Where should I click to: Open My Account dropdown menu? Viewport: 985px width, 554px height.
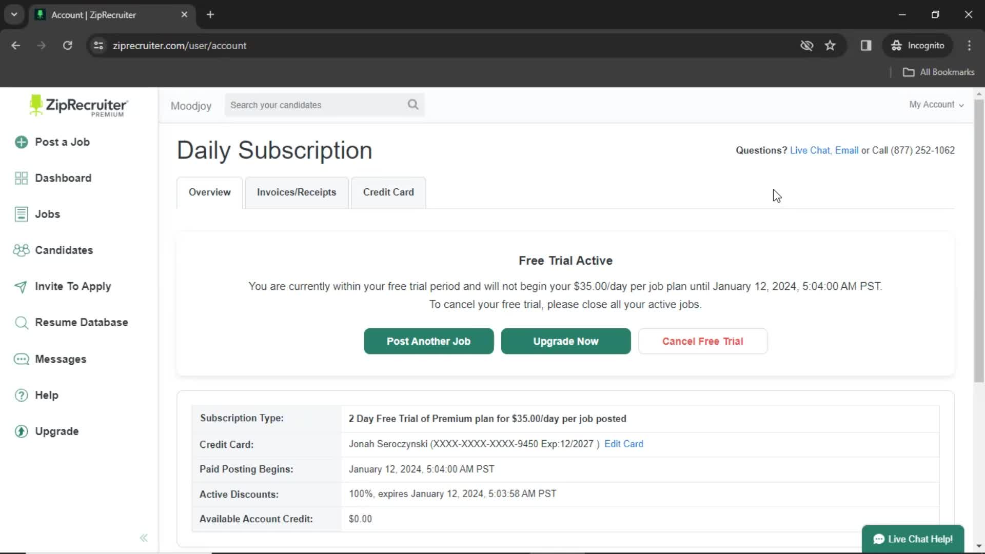pyautogui.click(x=937, y=105)
